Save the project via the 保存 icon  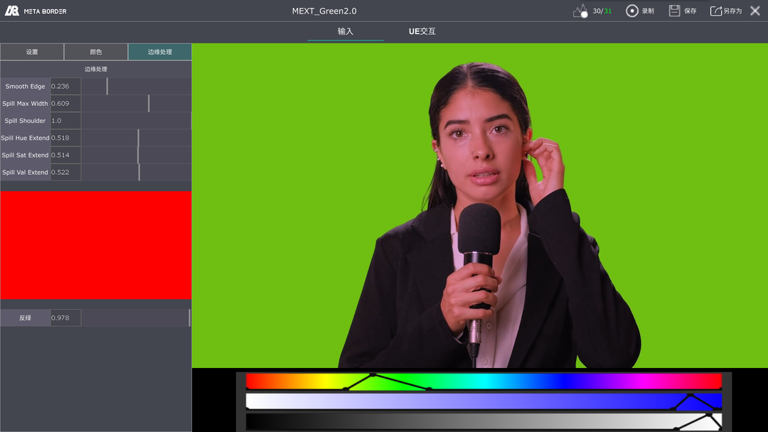[674, 11]
